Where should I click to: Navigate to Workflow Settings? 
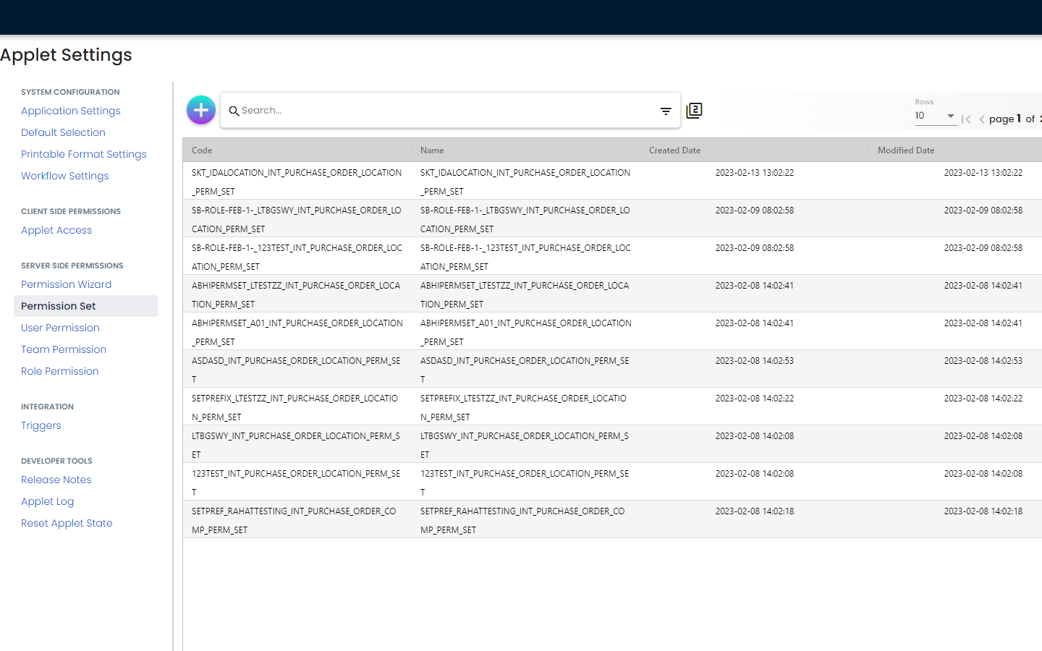point(64,176)
